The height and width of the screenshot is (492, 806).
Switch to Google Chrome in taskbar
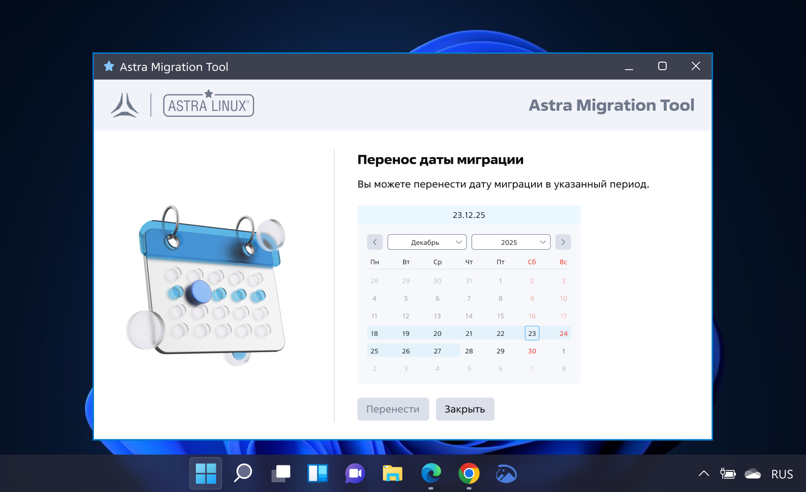click(468, 474)
